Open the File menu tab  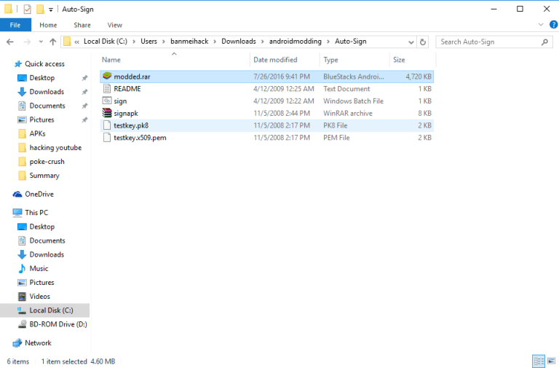point(15,25)
